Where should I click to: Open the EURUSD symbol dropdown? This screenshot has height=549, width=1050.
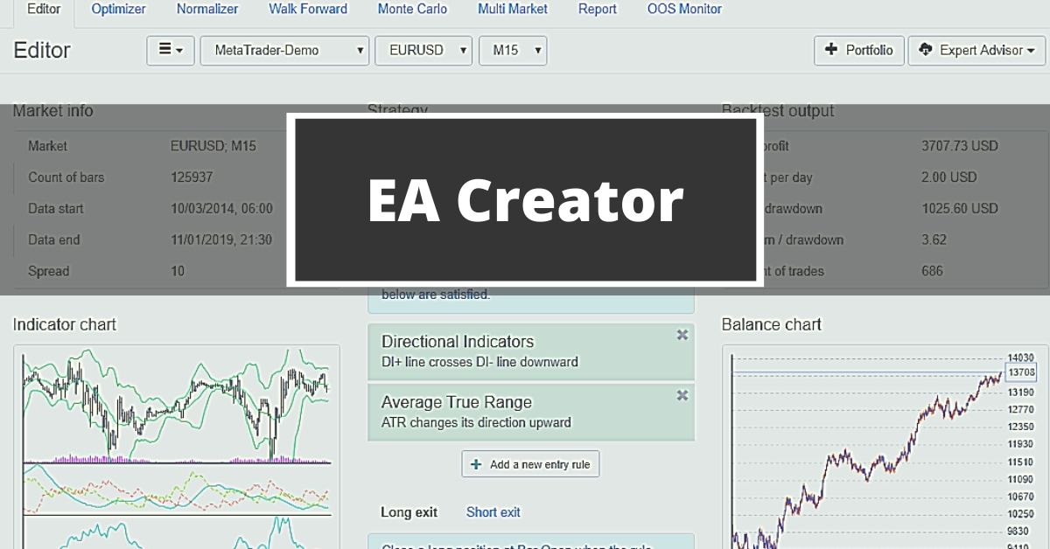[423, 50]
